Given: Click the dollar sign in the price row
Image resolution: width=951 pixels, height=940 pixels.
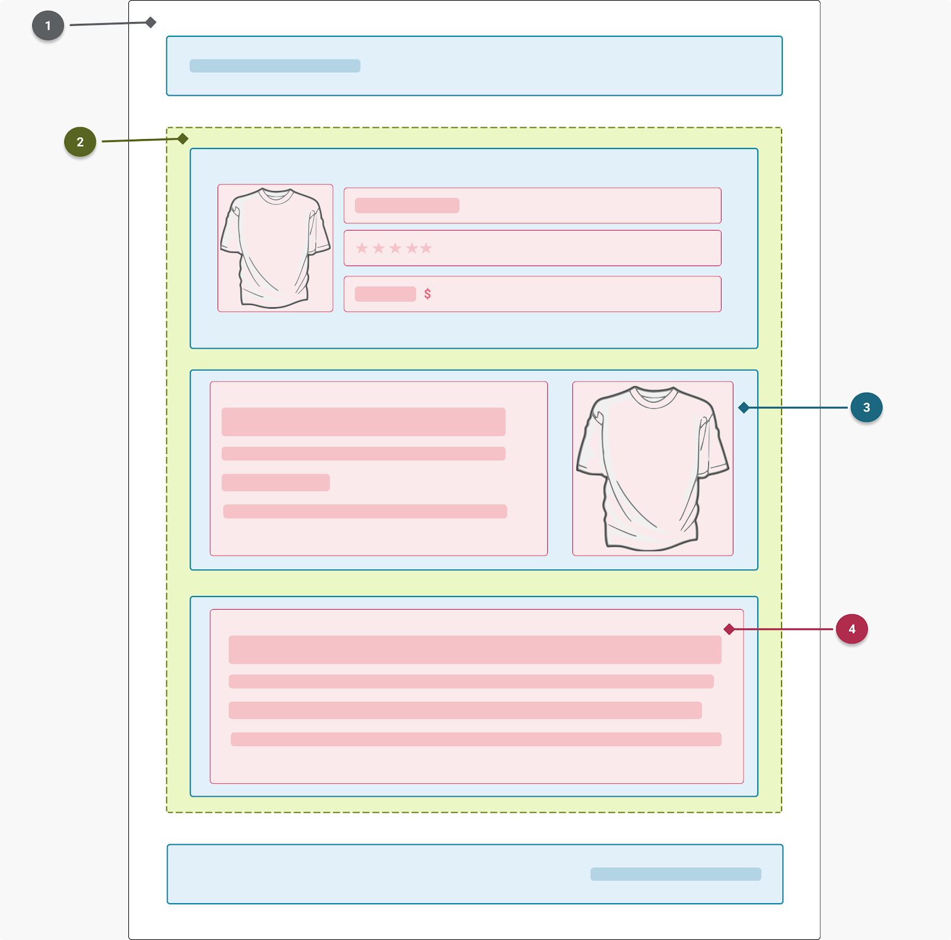Looking at the screenshot, I should coord(427,294).
